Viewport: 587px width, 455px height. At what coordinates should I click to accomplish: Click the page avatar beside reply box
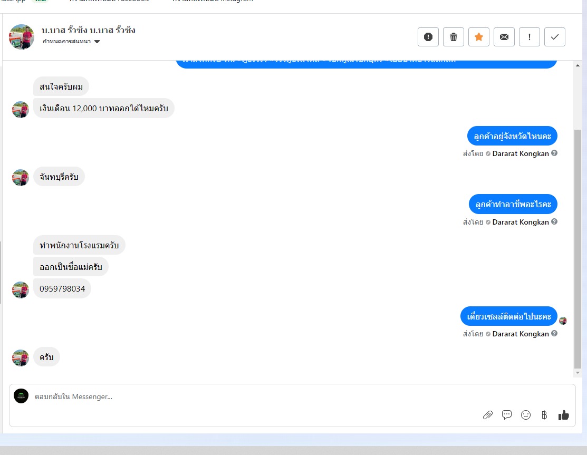pos(21,396)
